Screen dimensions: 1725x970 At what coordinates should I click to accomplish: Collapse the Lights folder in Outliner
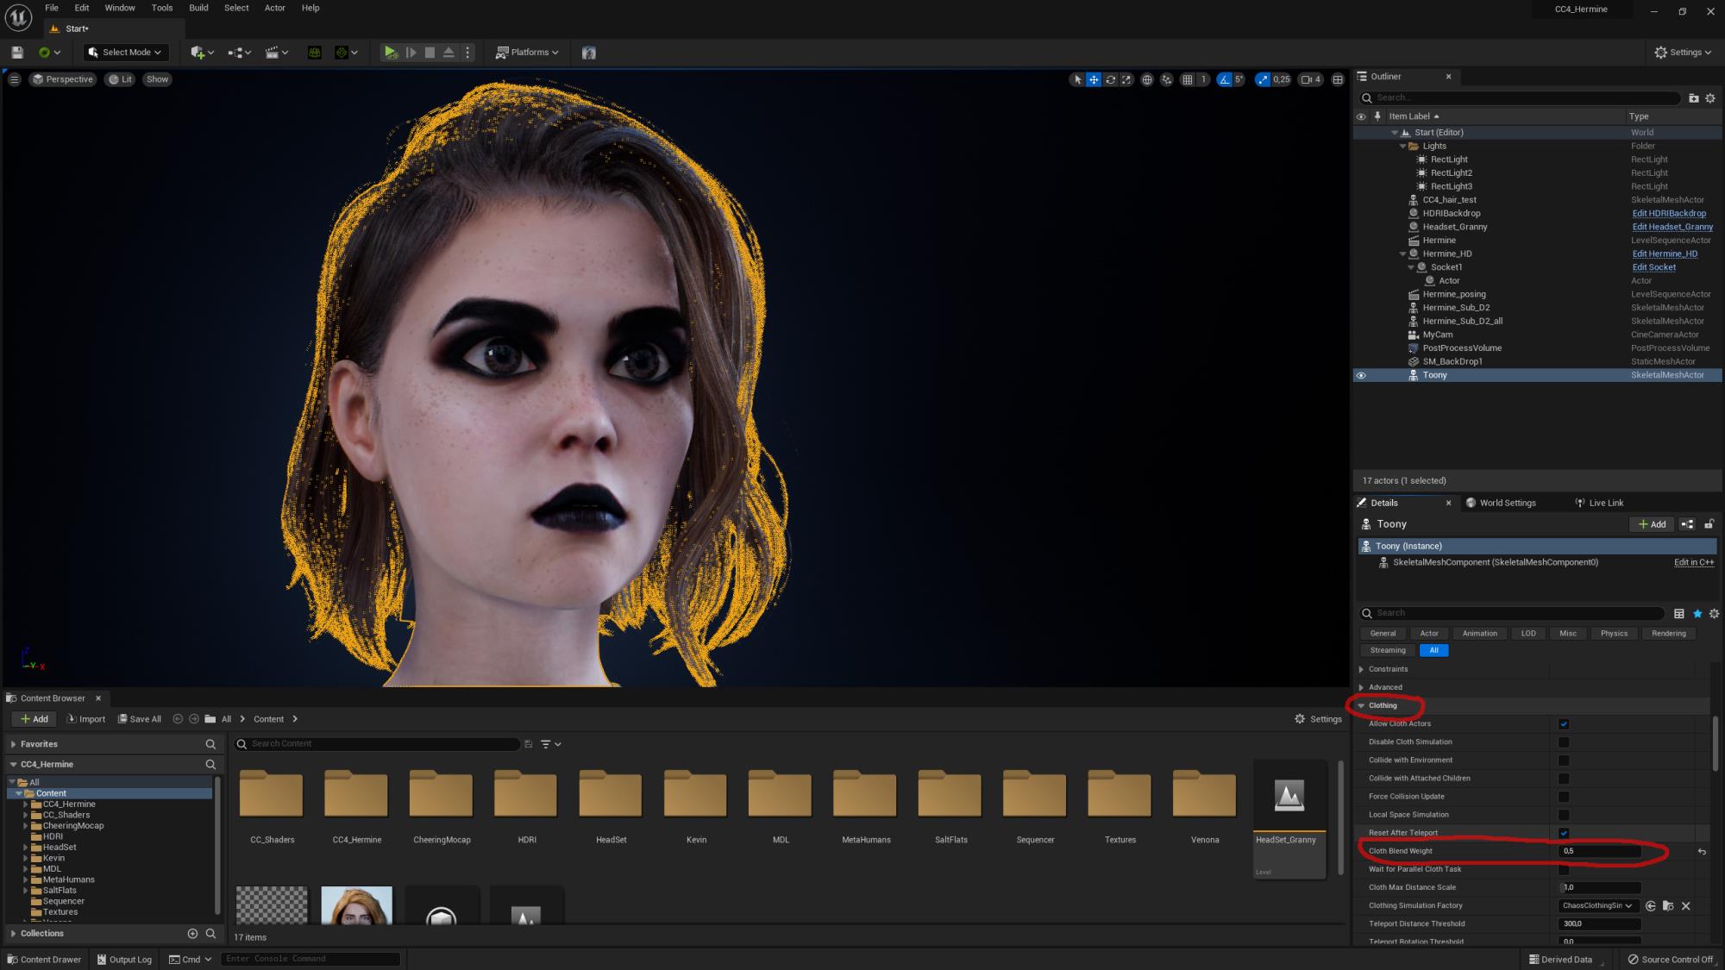(x=1402, y=147)
